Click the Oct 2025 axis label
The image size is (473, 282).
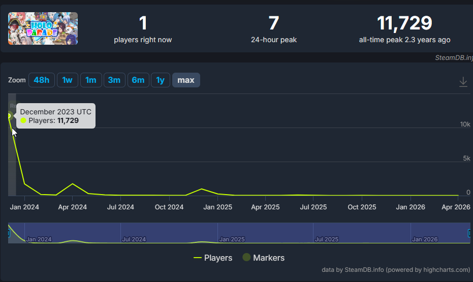click(x=362, y=207)
